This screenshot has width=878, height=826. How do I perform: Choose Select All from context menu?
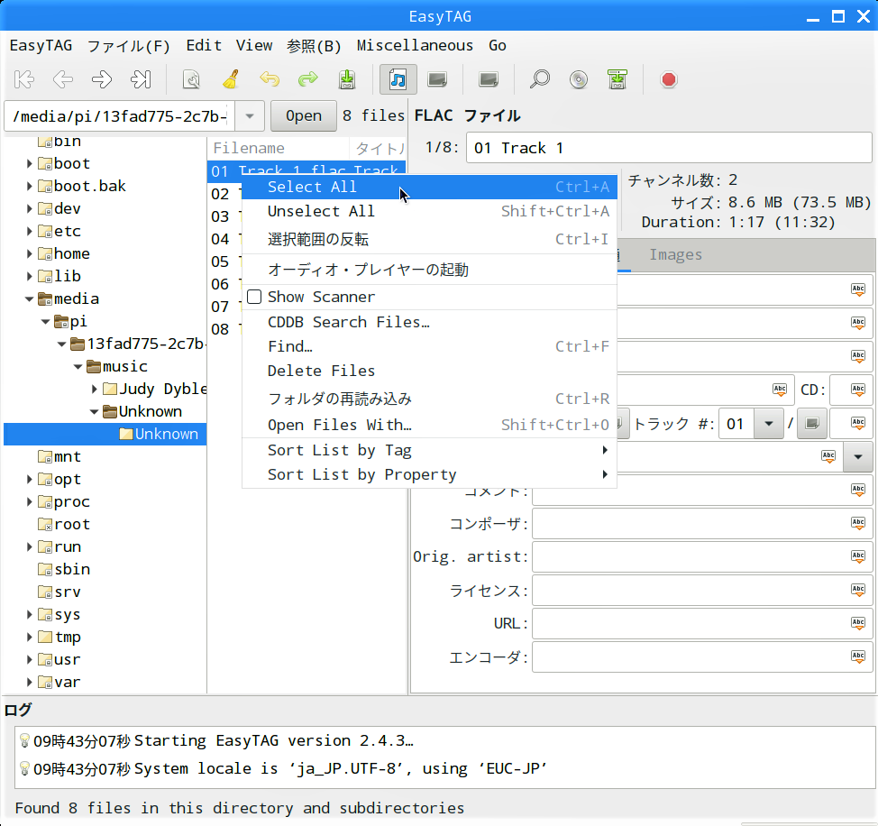coord(429,187)
